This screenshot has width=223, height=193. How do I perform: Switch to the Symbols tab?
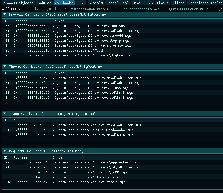[96, 3]
